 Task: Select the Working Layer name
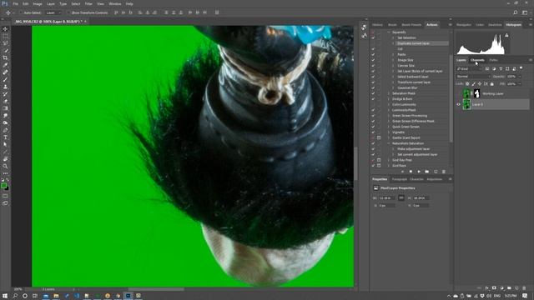click(x=493, y=93)
